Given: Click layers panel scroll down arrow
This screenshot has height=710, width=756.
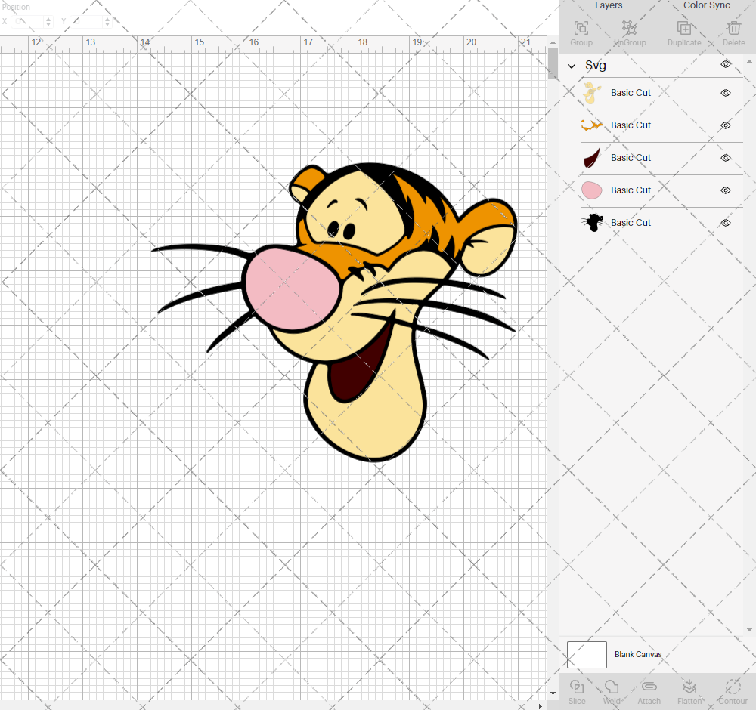Looking at the screenshot, I should coord(749,630).
